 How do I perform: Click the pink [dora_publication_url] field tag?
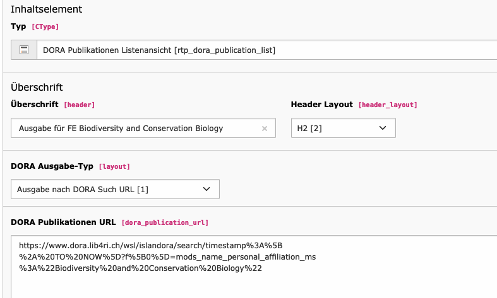(165, 222)
